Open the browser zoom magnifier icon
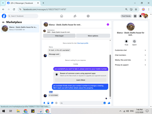The image size is (152, 114). [126, 9]
